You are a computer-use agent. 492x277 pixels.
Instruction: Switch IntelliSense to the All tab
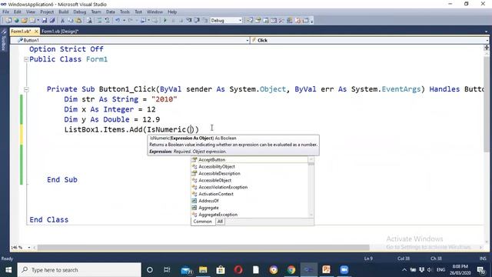(220, 222)
